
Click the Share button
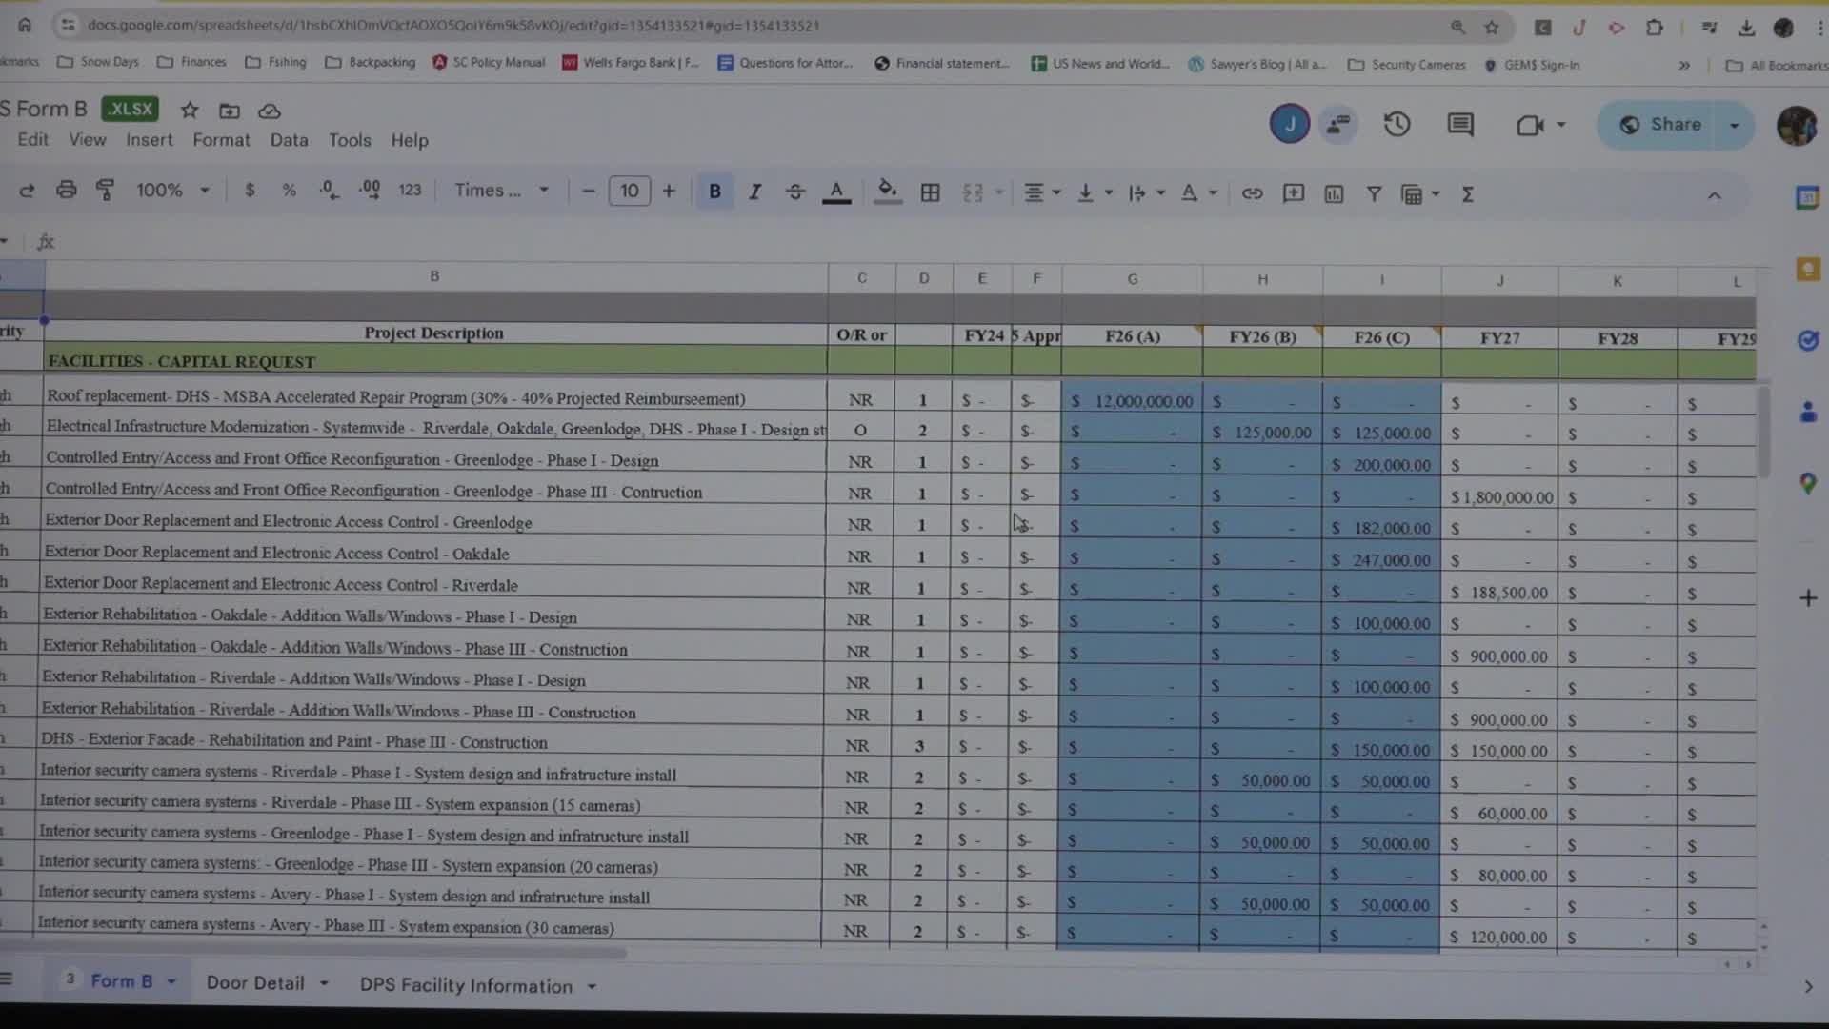tap(1661, 125)
